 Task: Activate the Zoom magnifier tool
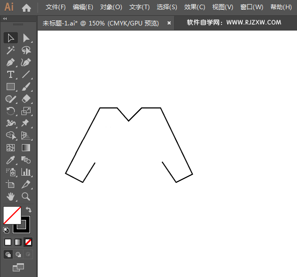[x=26, y=197]
